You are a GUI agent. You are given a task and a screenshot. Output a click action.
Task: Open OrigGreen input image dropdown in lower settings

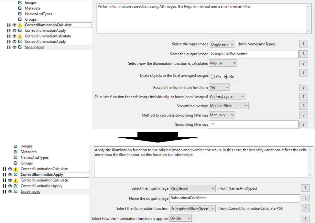[193, 189]
